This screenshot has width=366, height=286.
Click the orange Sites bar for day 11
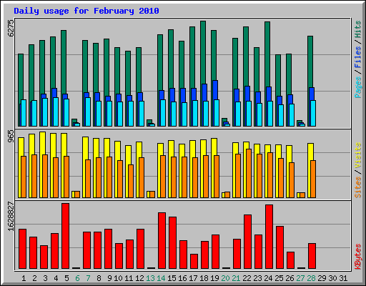coord(131,181)
